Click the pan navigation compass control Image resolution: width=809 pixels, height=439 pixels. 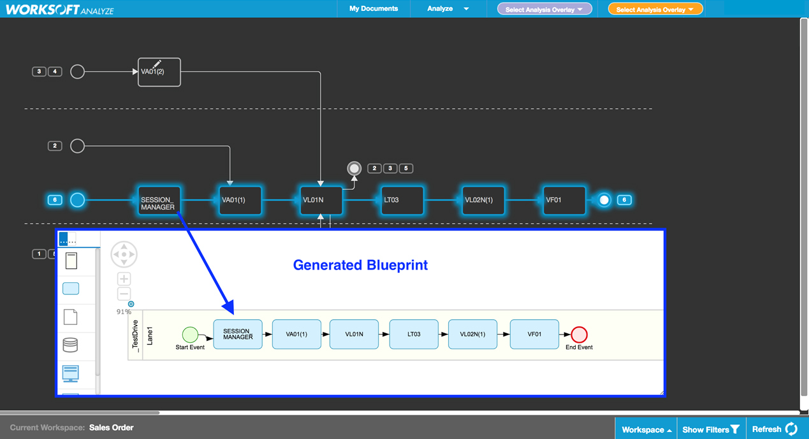pyautogui.click(x=124, y=254)
